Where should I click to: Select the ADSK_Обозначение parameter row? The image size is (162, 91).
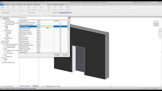(x=44, y=47)
